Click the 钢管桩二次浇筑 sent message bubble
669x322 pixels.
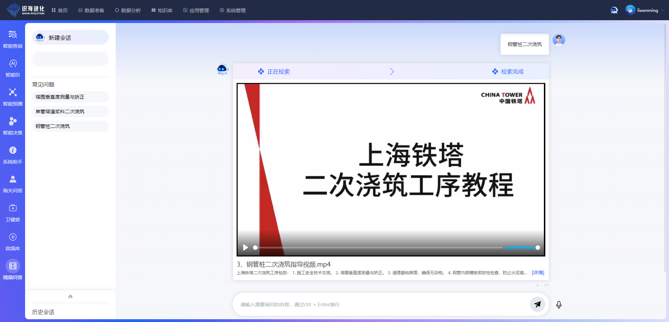[x=524, y=44]
